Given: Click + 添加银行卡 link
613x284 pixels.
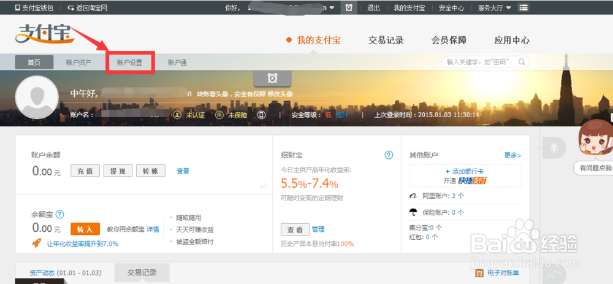Looking at the screenshot, I should click(465, 171).
